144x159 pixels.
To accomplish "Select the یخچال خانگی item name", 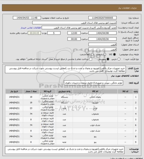I will coord(95,97).
